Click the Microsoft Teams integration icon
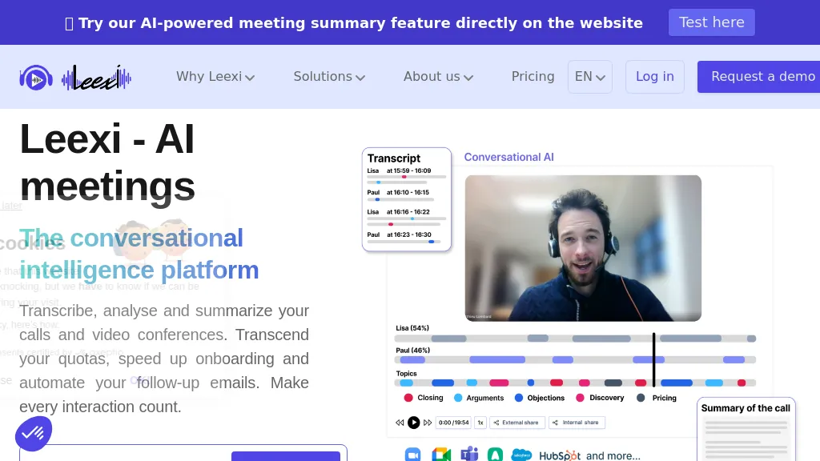This screenshot has height=461, width=820. click(469, 455)
